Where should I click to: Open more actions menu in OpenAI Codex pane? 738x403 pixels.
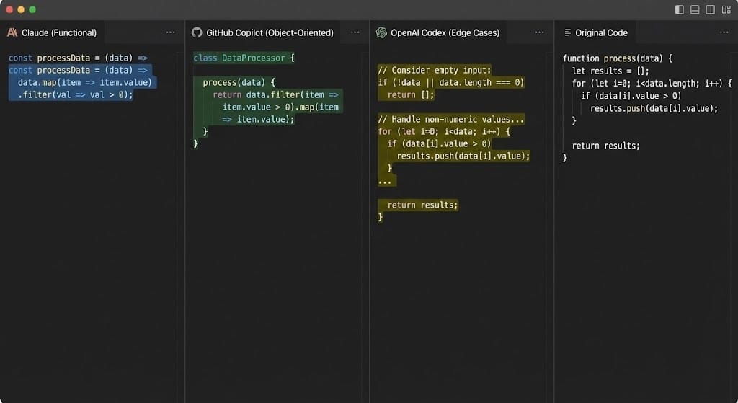coord(539,32)
